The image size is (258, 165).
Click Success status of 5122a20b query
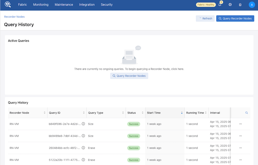tap(134, 160)
